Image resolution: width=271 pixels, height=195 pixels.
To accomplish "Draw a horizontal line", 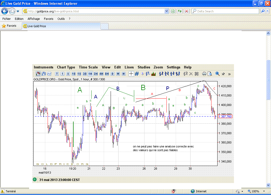I will pos(172,74).
